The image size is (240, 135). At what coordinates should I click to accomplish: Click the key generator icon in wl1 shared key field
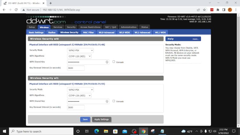107,101
